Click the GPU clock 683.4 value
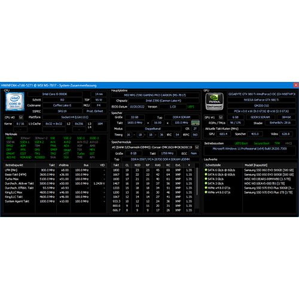Image resolution: width=299 pixels, height=299 pixels. [x=223, y=134]
